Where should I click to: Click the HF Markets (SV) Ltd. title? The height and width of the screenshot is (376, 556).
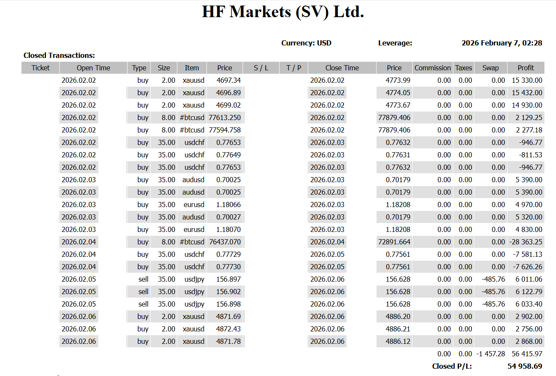[283, 12]
